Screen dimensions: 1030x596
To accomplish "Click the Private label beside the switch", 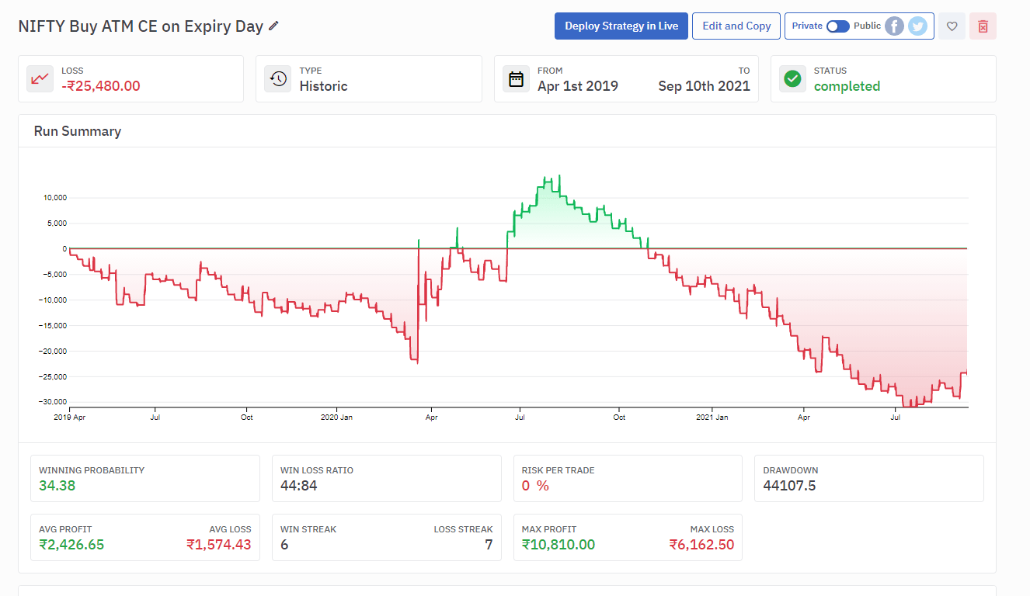I will [807, 26].
